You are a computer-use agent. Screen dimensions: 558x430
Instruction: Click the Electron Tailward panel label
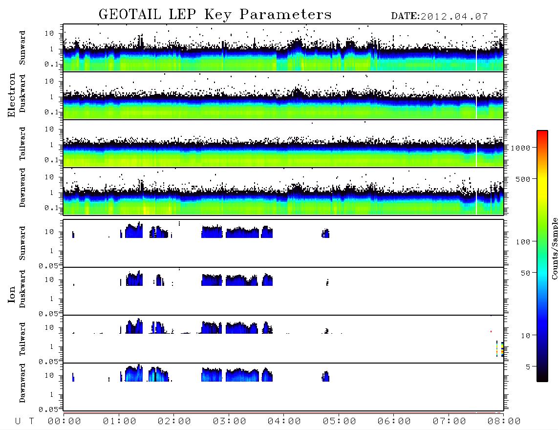[22, 144]
